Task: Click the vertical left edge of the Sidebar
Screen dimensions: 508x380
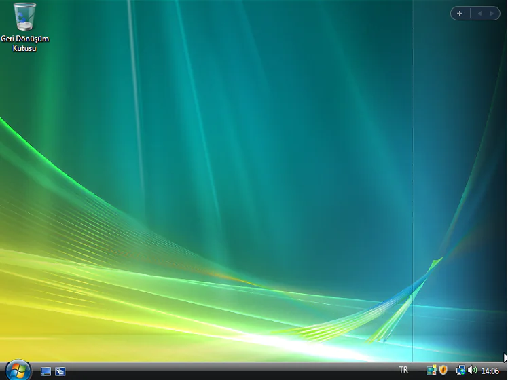Action: (x=413, y=170)
